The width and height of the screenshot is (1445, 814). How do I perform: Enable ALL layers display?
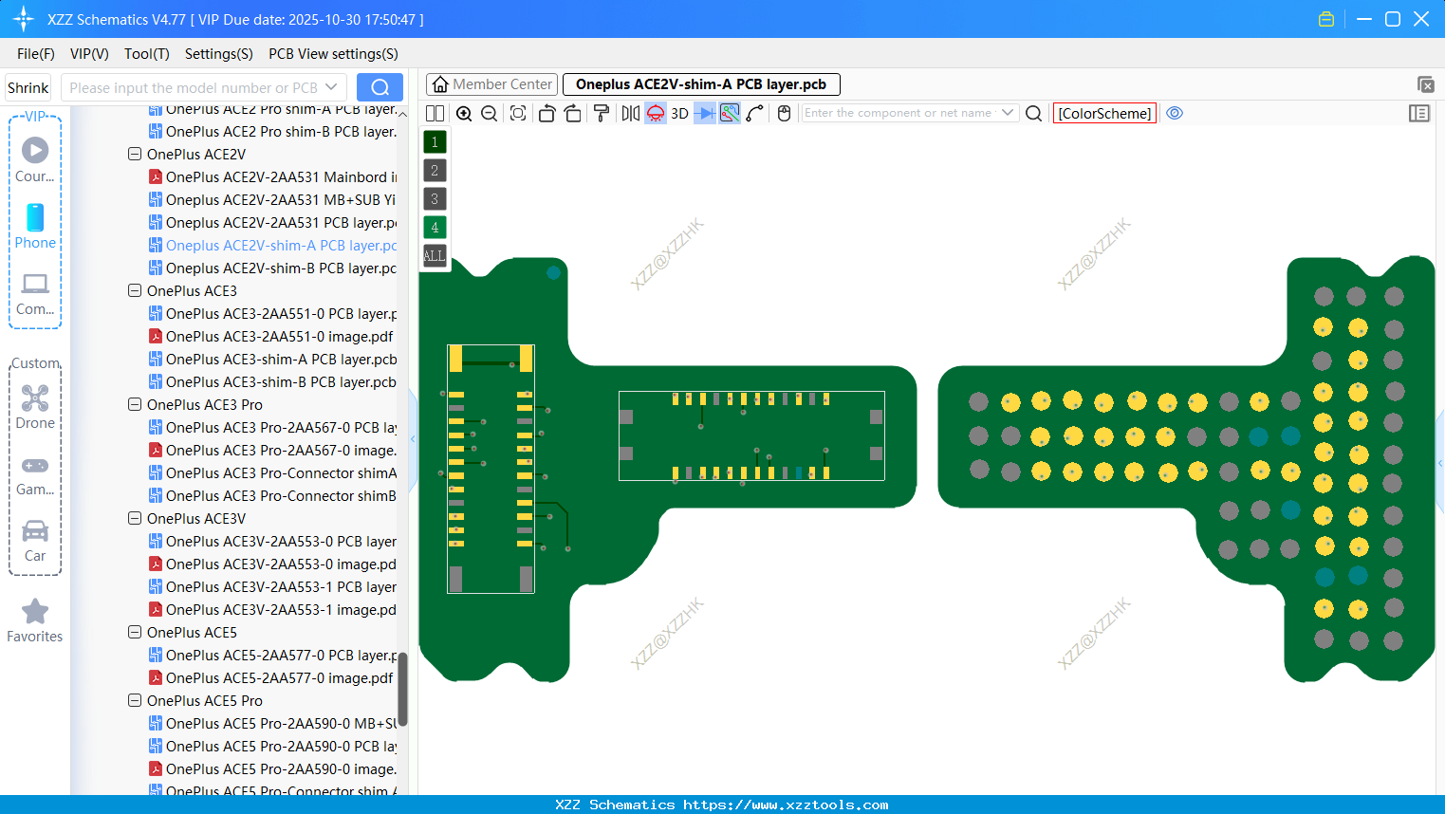[435, 255]
